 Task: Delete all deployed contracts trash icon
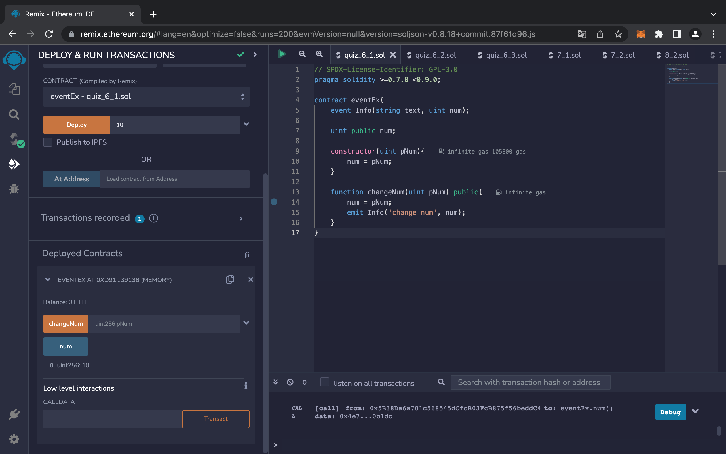click(x=248, y=255)
